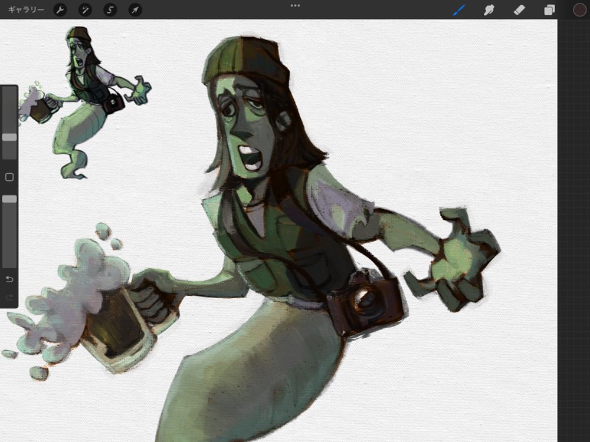Select the Brush tool

[459, 10]
